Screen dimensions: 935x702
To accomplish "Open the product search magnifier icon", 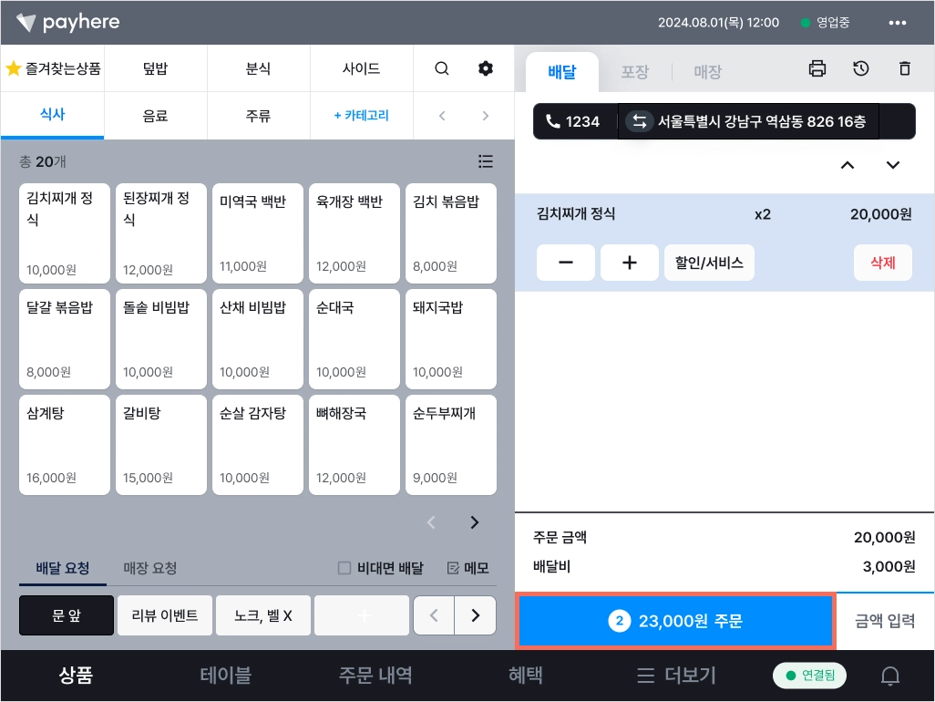I will click(442, 68).
